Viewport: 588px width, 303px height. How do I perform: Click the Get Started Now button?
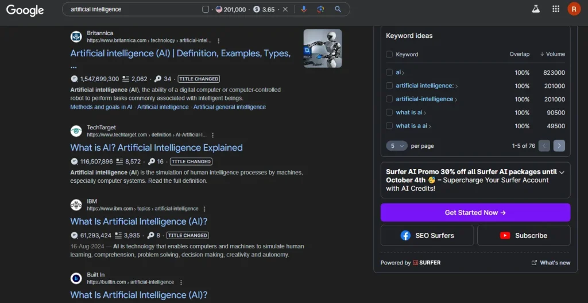(475, 213)
